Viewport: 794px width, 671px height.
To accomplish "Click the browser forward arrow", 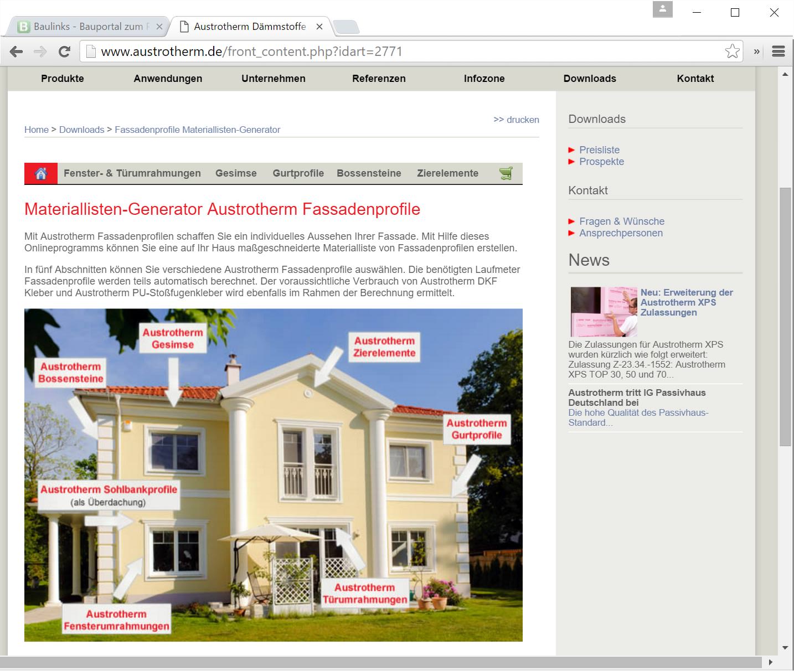I will pyautogui.click(x=40, y=51).
